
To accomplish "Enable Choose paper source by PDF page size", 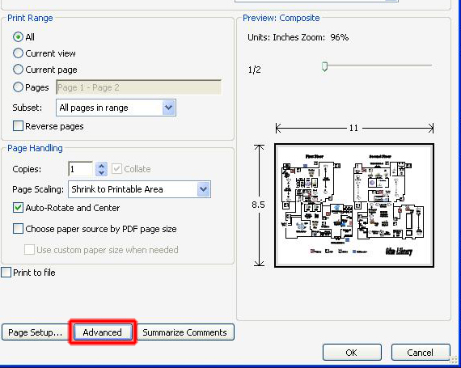I will point(18,229).
